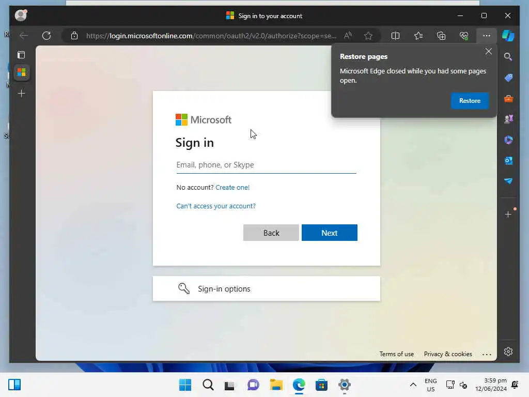This screenshot has height=397, width=529.
Task: Open Settings app on taskbar
Action: [344, 385]
